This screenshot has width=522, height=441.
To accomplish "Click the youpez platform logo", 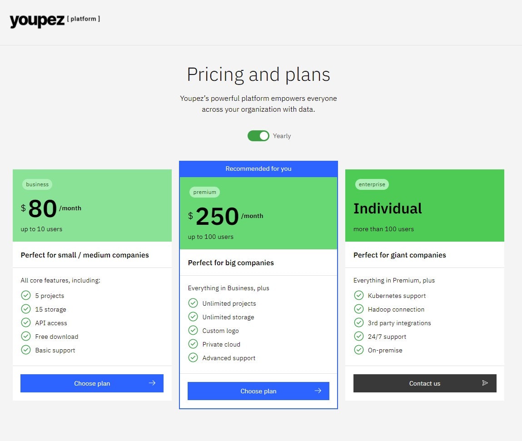I will tap(54, 19).
